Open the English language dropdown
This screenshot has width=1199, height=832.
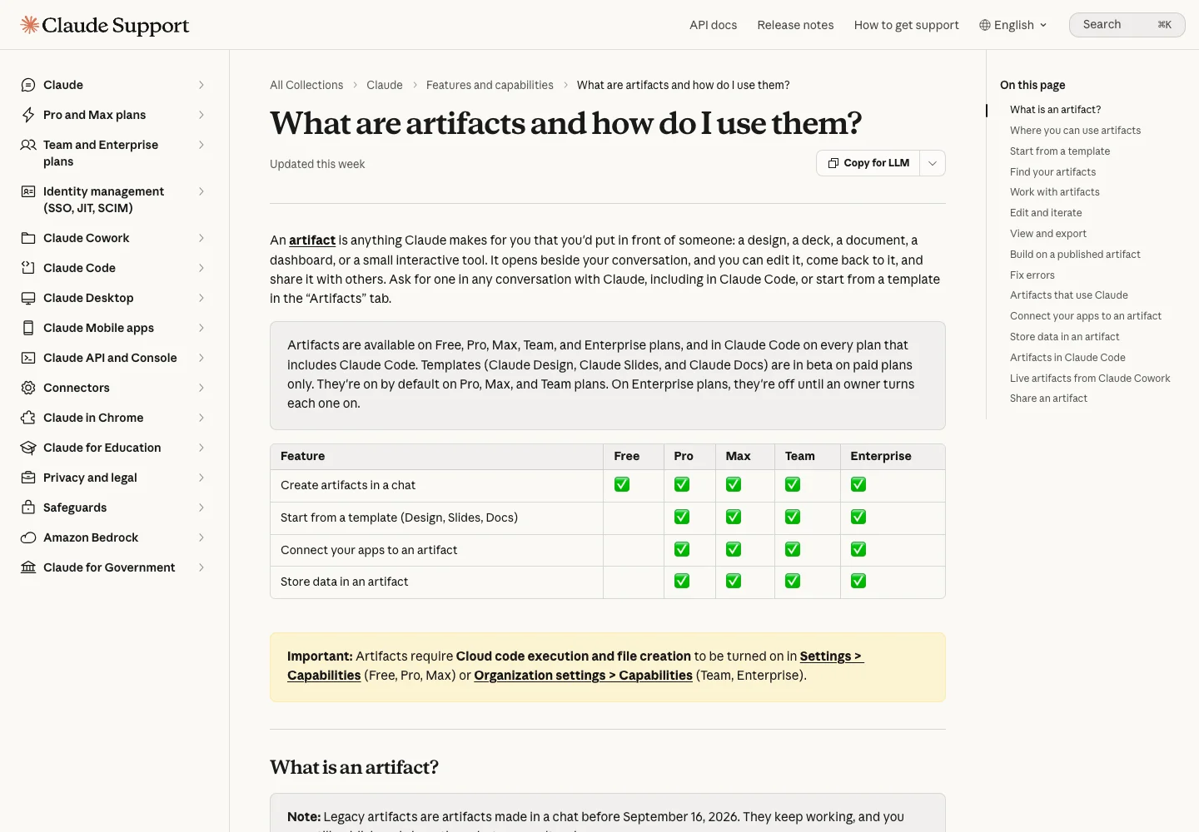pyautogui.click(x=1013, y=25)
